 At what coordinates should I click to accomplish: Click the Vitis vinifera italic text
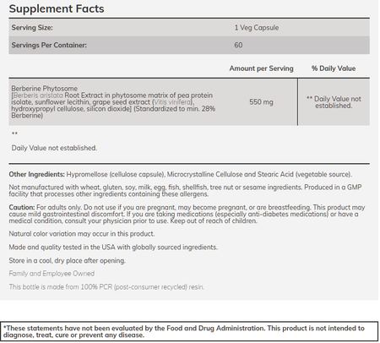point(173,102)
